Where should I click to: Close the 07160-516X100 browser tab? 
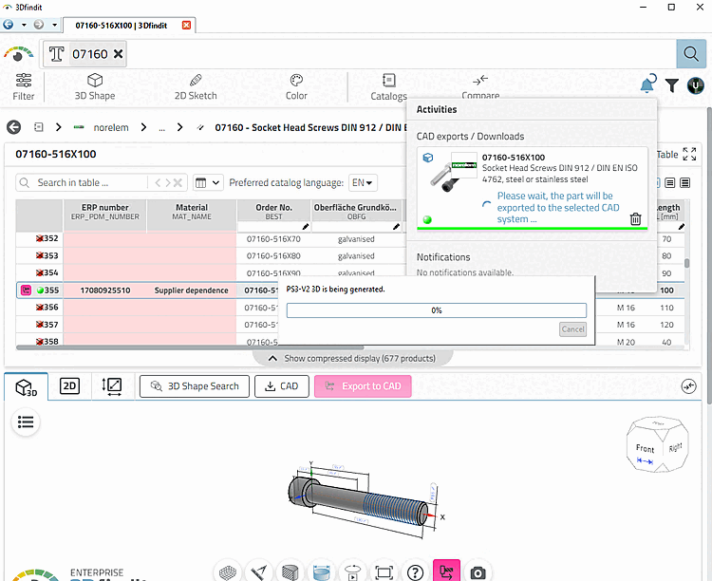tap(186, 25)
